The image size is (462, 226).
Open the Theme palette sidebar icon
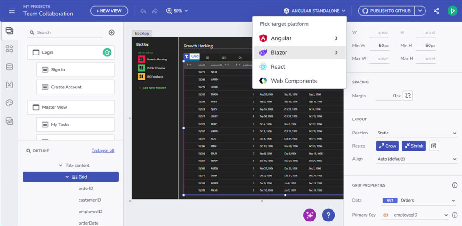[x=9, y=103]
